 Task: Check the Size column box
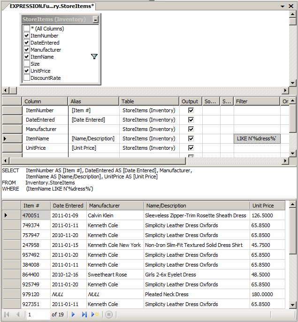point(27,63)
